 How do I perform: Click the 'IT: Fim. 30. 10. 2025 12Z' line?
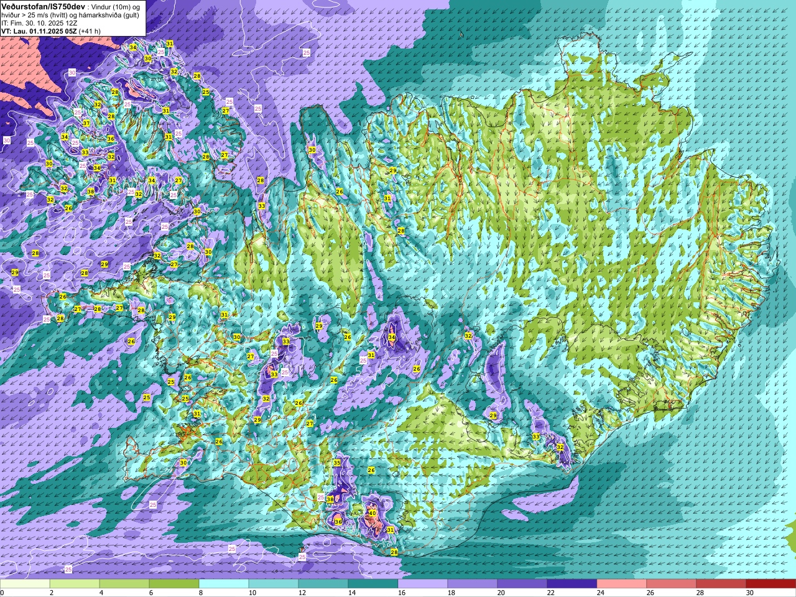pos(39,23)
